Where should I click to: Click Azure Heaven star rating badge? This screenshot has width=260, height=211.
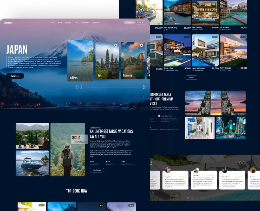(215, 37)
